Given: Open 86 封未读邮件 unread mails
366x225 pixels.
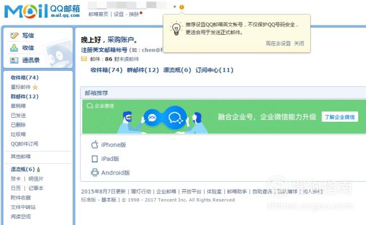Looking at the screenshot, I should [x=122, y=59].
